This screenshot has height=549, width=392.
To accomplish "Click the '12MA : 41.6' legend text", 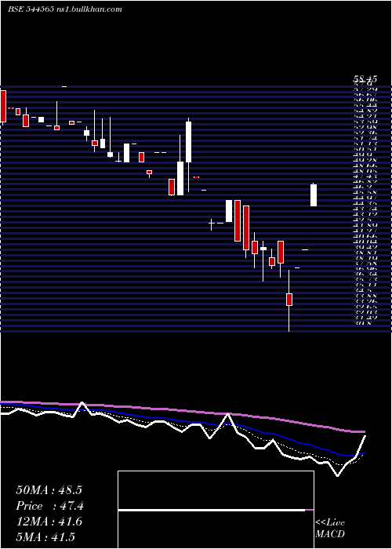I will [49, 522].
